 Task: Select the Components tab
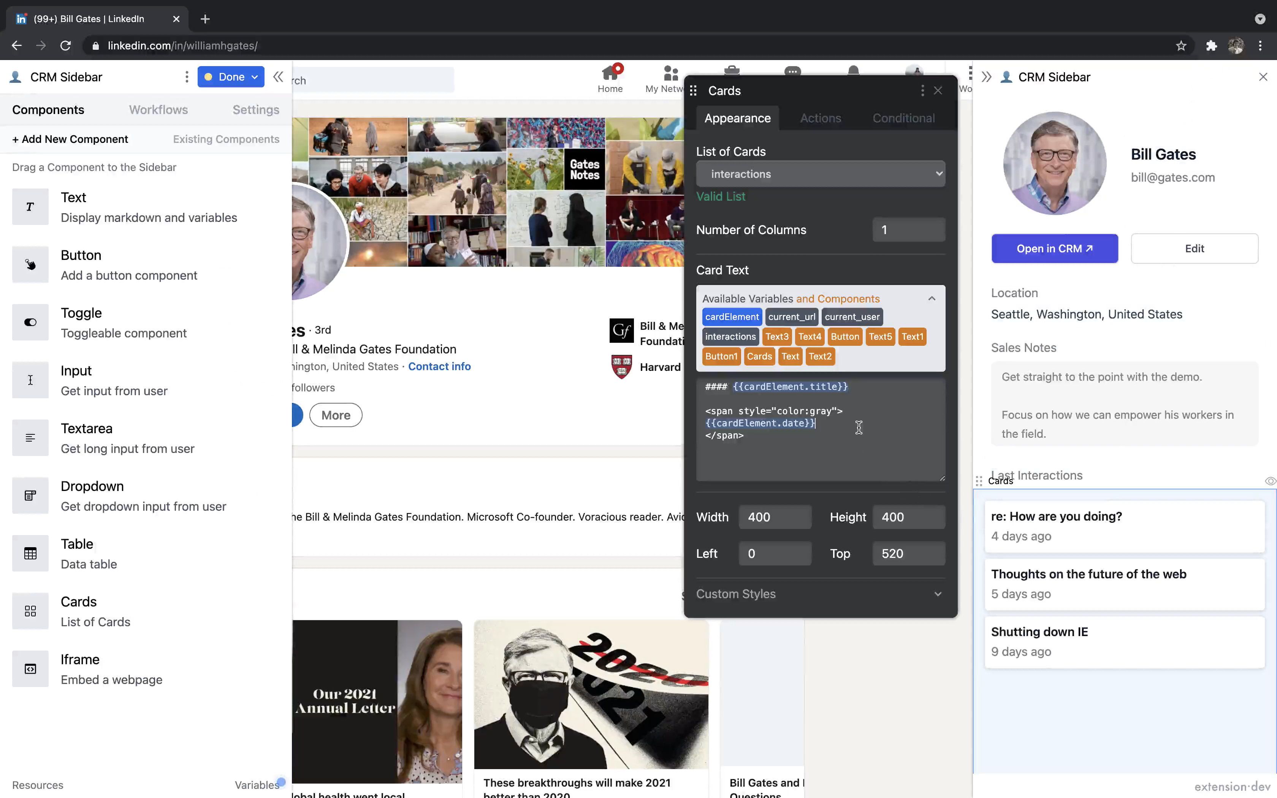(x=48, y=110)
